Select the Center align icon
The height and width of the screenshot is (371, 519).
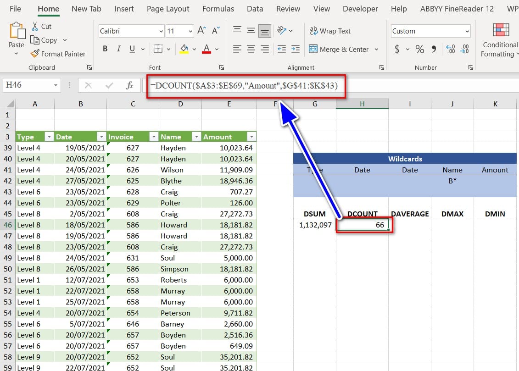[x=251, y=49]
